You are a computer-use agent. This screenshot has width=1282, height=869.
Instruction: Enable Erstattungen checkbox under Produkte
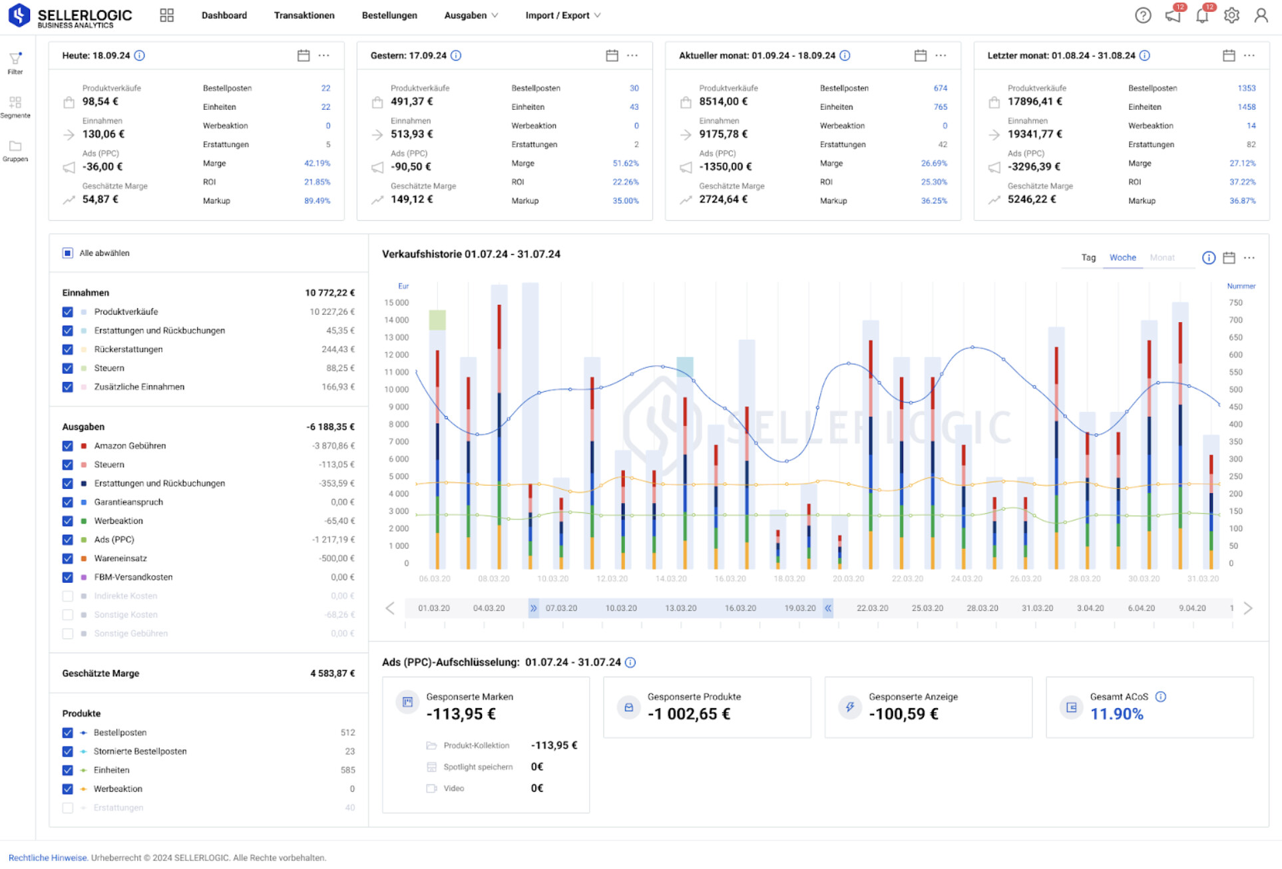[67, 808]
